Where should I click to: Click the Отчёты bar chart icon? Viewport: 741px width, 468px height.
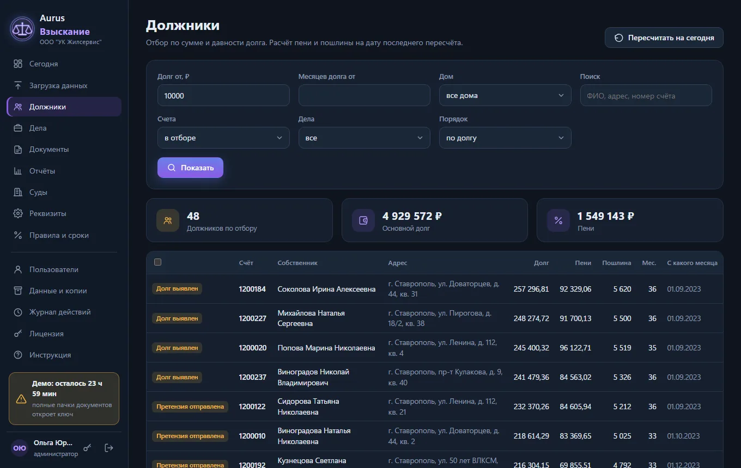(x=18, y=171)
